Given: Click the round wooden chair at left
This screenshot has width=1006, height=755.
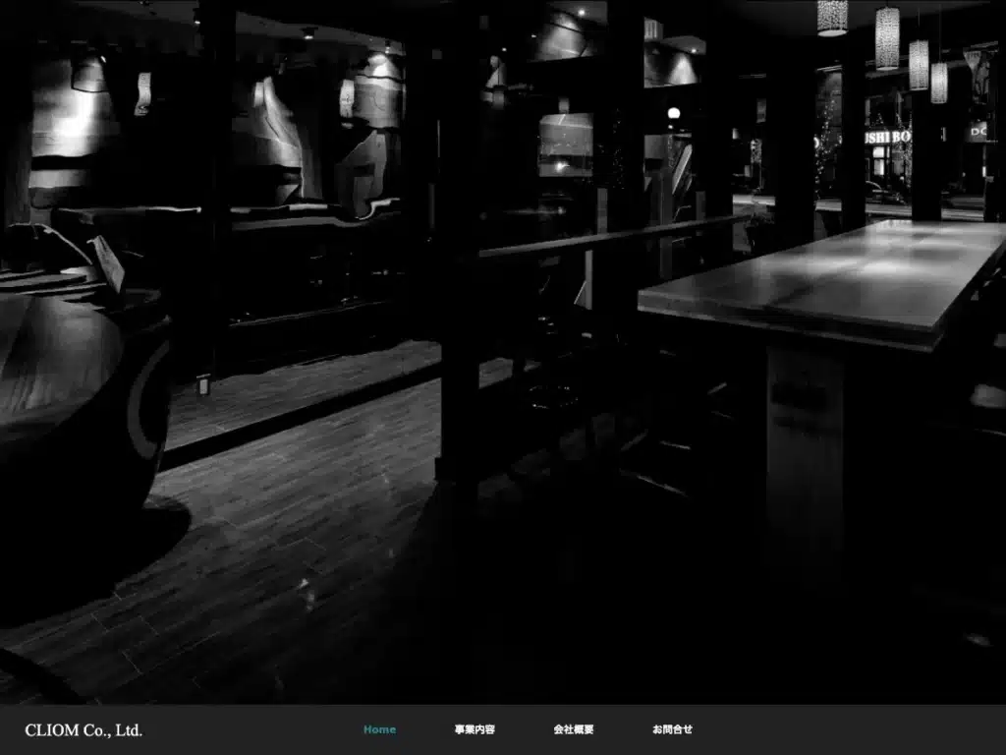Looking at the screenshot, I should pyautogui.click(x=77, y=398).
